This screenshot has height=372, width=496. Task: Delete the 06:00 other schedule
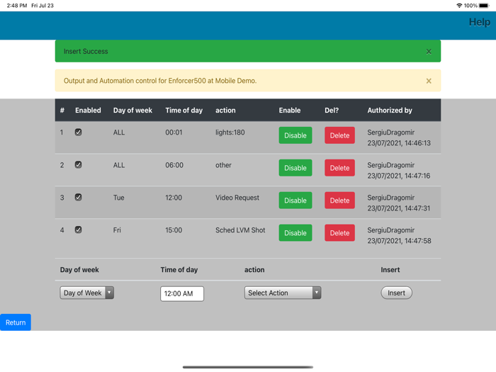coord(339,168)
